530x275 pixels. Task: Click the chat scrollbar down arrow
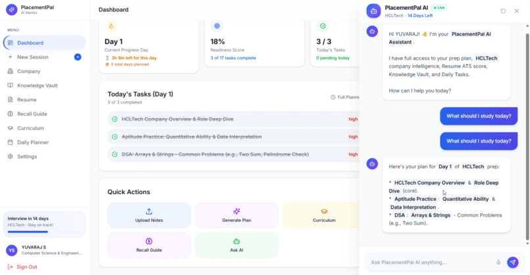coord(527,243)
